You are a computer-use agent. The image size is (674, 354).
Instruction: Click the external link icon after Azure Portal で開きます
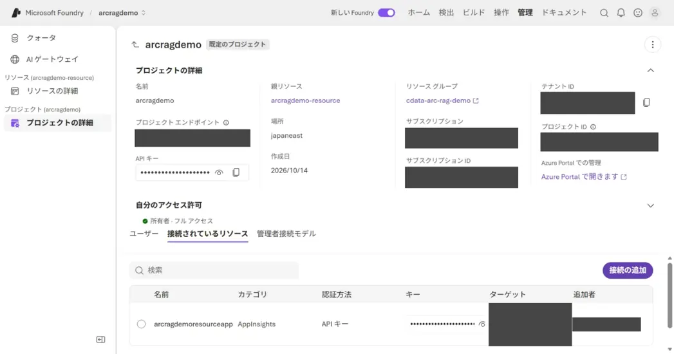(x=624, y=176)
